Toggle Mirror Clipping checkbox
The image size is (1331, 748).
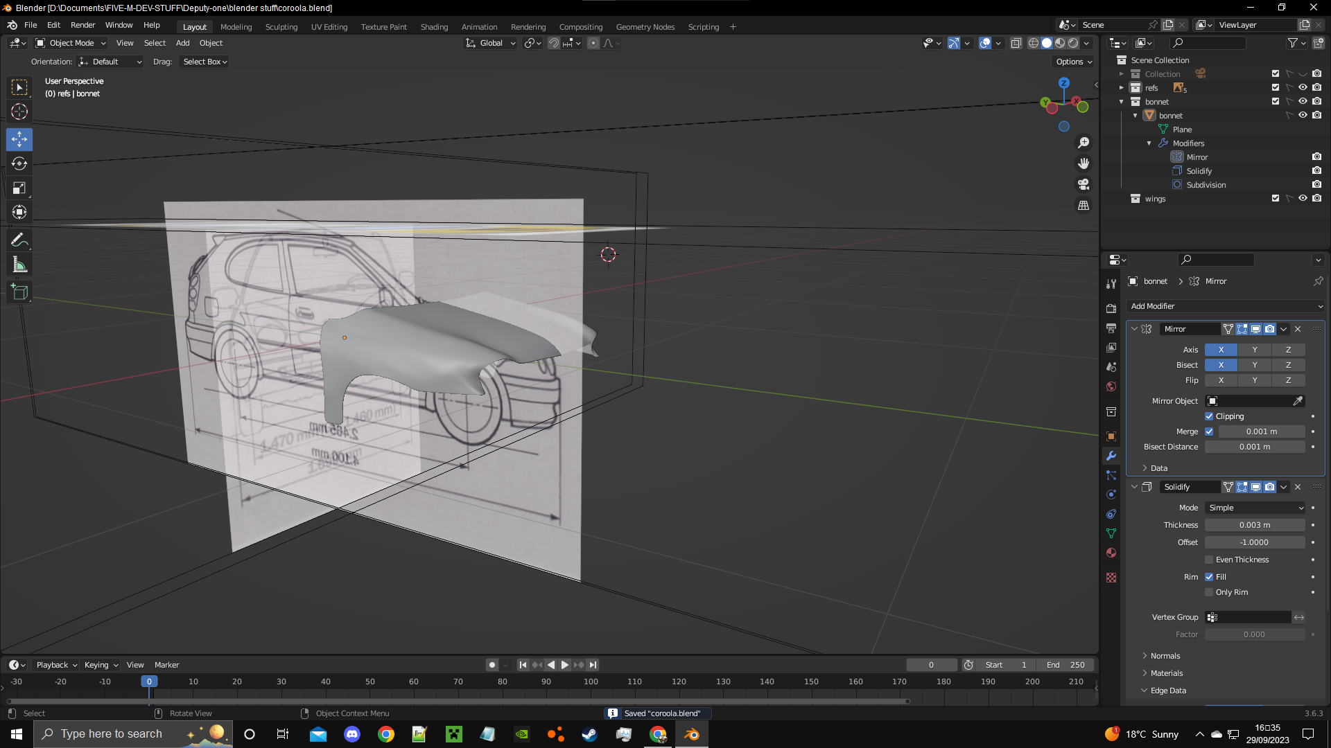point(1209,416)
